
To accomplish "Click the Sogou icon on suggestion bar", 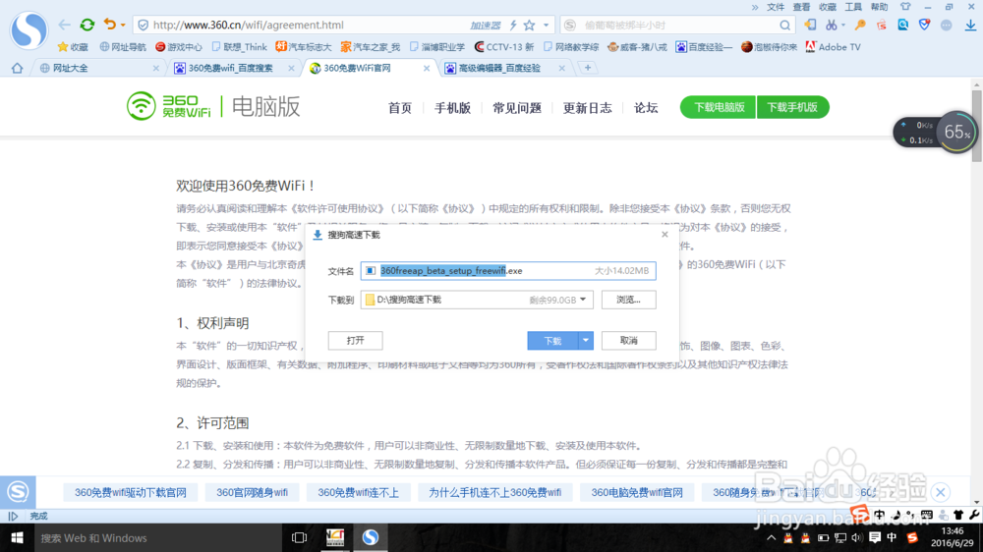I will pos(18,492).
